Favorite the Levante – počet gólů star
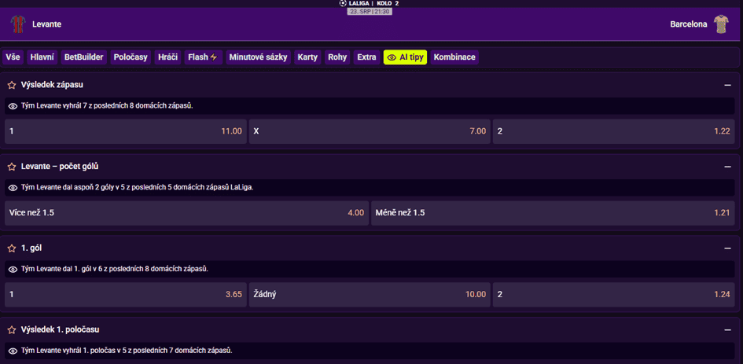The width and height of the screenshot is (743, 364). point(12,167)
